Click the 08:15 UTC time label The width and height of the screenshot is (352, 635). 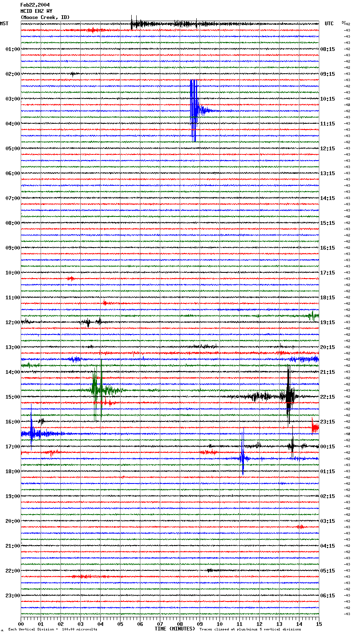[328, 49]
